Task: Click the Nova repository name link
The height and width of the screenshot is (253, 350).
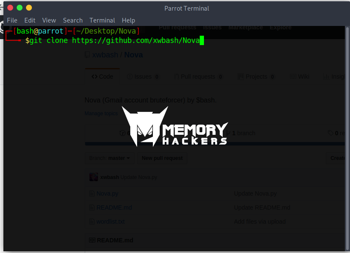Action: (133, 55)
